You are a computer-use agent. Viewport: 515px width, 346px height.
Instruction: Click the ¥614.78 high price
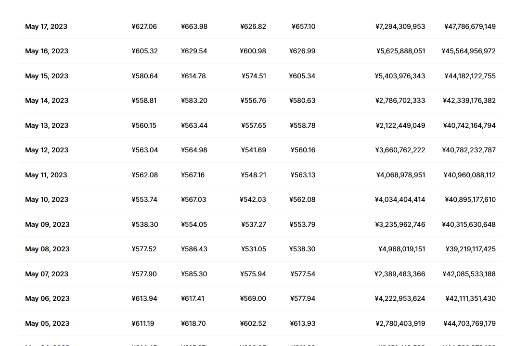(x=193, y=76)
